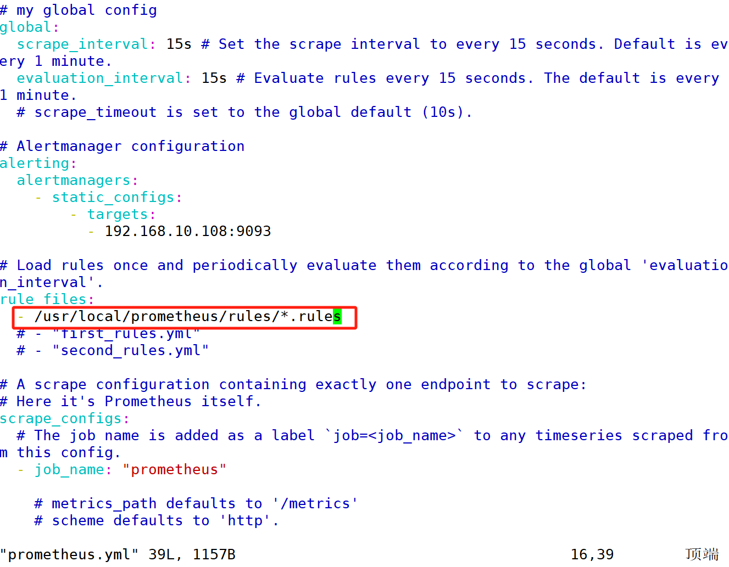
Task: Click the "static_configs:" key
Action: tap(117, 198)
